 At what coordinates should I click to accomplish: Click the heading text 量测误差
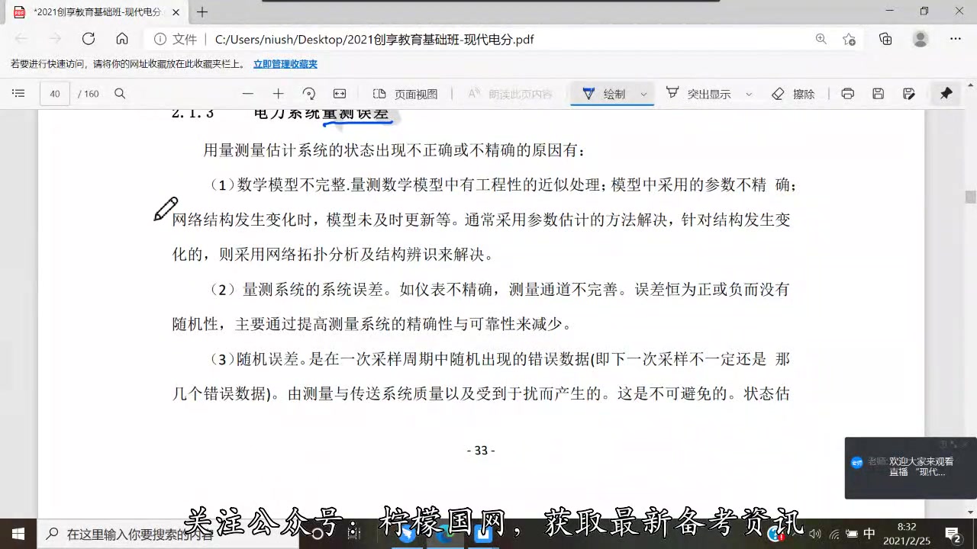pyautogui.click(x=356, y=114)
